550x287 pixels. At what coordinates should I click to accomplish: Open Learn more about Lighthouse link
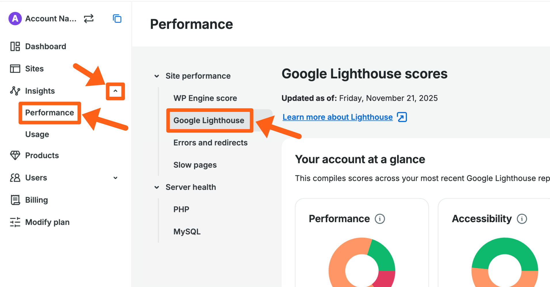[338, 117]
